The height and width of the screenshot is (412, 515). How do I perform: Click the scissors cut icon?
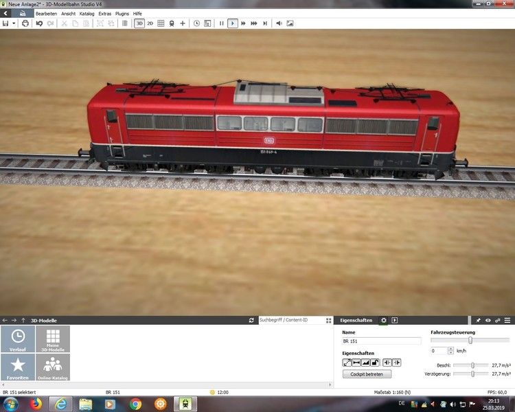point(65,23)
